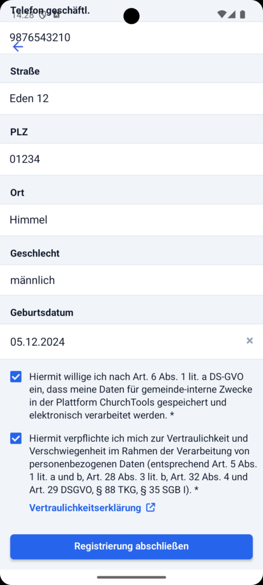Edit the Ort field containing Himmel
The height and width of the screenshot is (585, 263).
pos(131,220)
